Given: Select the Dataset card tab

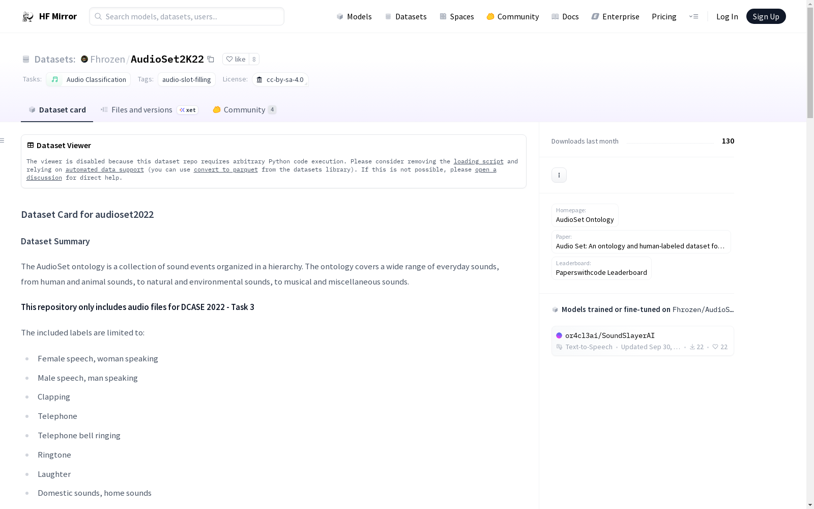Looking at the screenshot, I should [57, 110].
